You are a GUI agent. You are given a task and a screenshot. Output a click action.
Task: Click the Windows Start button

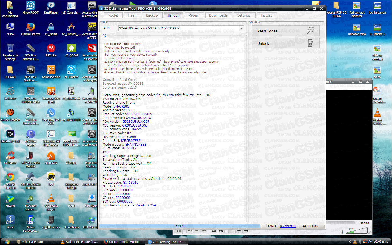[x=7, y=242]
